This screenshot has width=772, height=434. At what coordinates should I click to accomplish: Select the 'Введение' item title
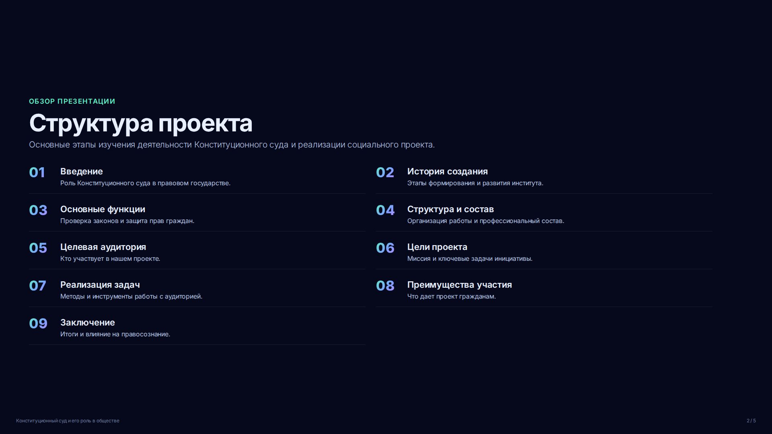(82, 172)
